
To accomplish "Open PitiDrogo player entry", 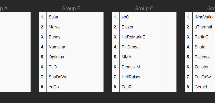I will 130,47.
